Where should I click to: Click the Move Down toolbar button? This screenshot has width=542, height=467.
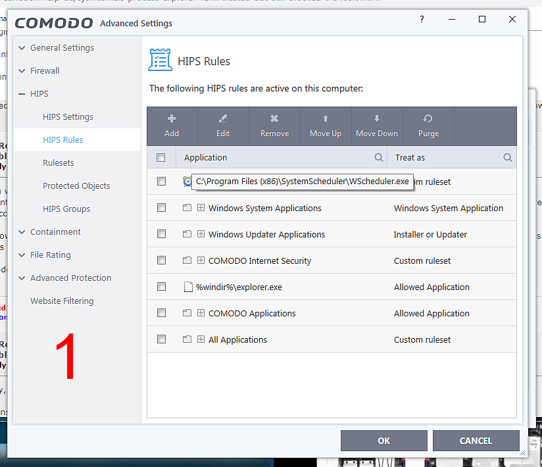(x=377, y=126)
